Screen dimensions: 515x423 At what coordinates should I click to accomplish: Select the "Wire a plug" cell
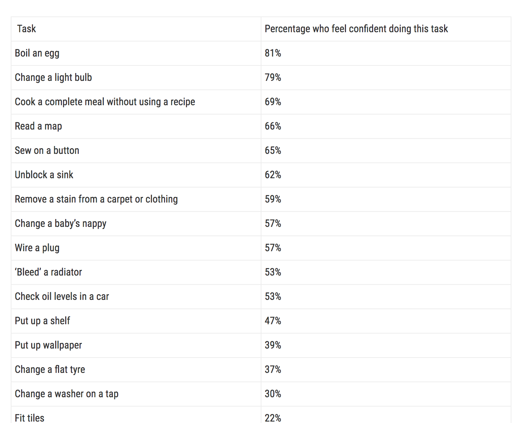[37, 248]
